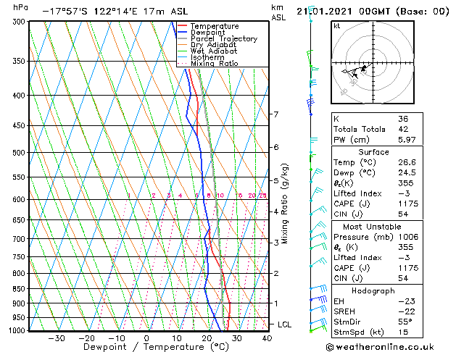Click the 'Hodograph' section heading

pyautogui.click(x=373, y=291)
